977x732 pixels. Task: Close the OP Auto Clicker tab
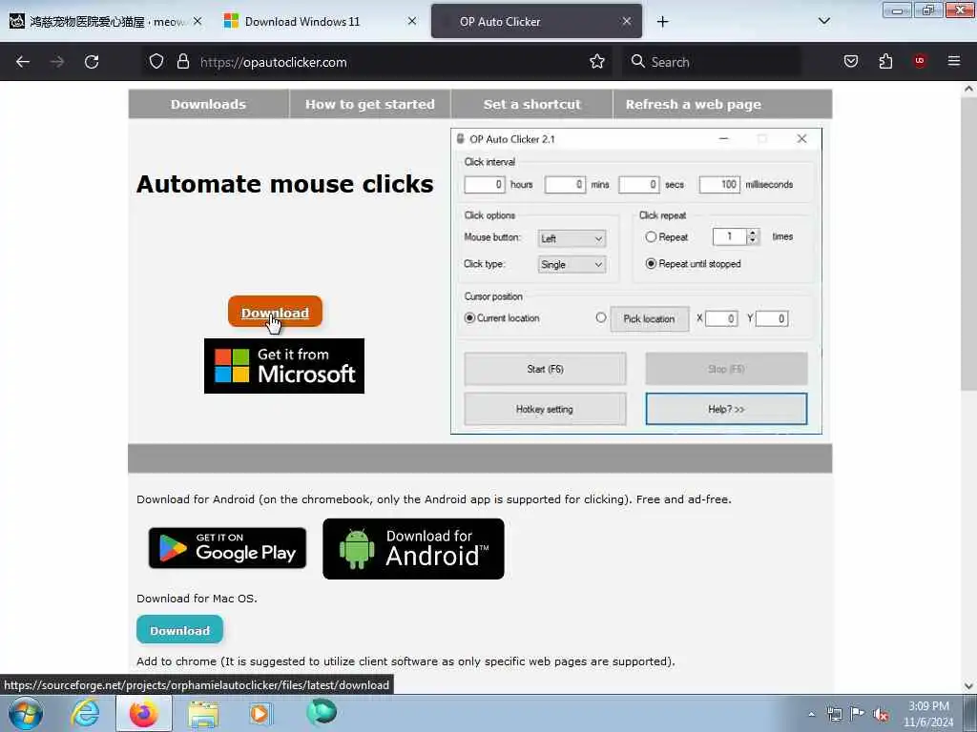pos(627,21)
